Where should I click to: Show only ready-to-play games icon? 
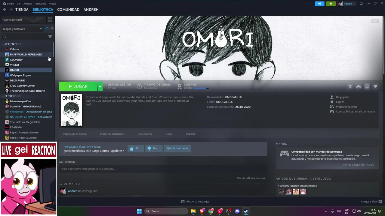coord(52,29)
